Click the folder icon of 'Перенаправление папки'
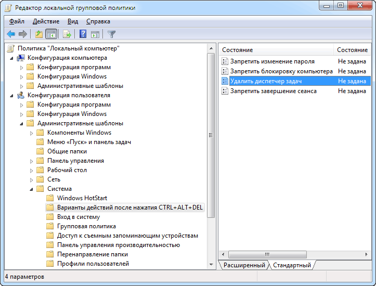376x286 pixels. pyautogui.click(x=50, y=254)
